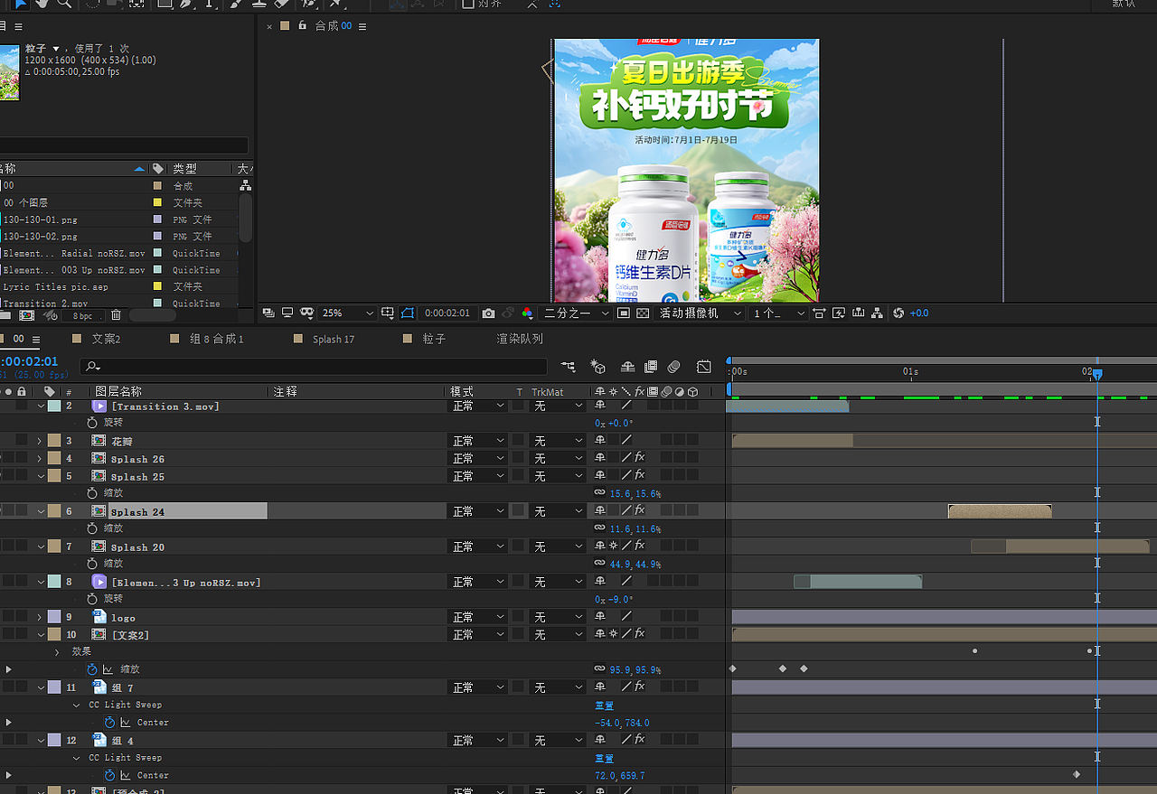
Task: Toggle the Transition 3.mov rotation stopwatch
Action: pos(92,423)
